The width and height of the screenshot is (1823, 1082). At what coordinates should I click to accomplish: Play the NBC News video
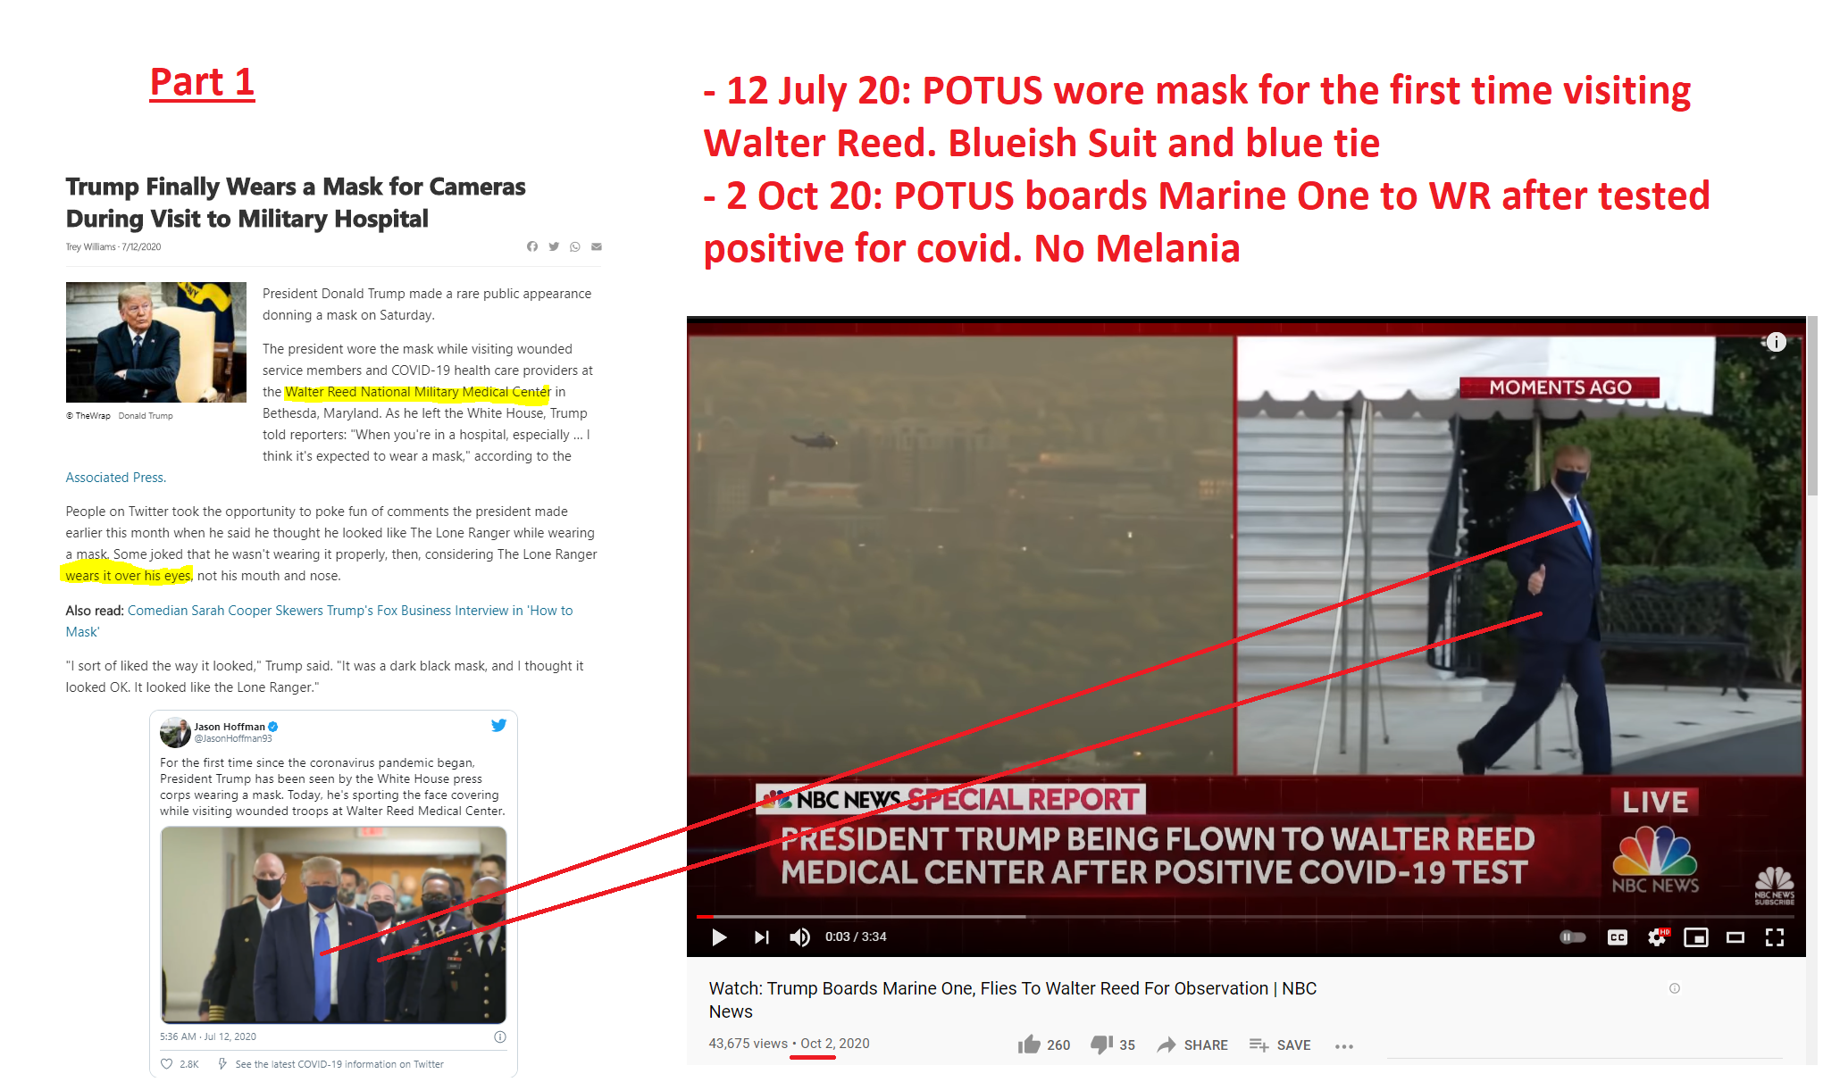click(x=719, y=937)
